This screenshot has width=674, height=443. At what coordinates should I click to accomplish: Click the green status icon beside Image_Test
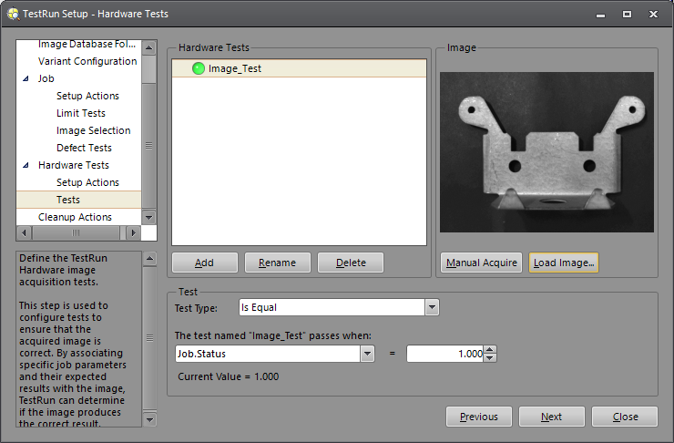pyautogui.click(x=199, y=68)
